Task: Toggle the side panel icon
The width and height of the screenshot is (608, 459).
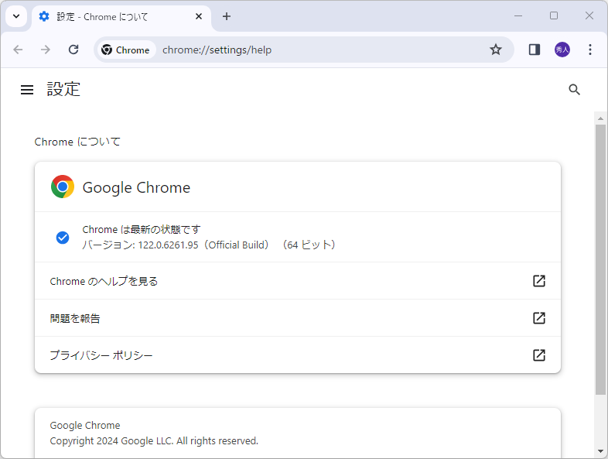Action: 535,50
